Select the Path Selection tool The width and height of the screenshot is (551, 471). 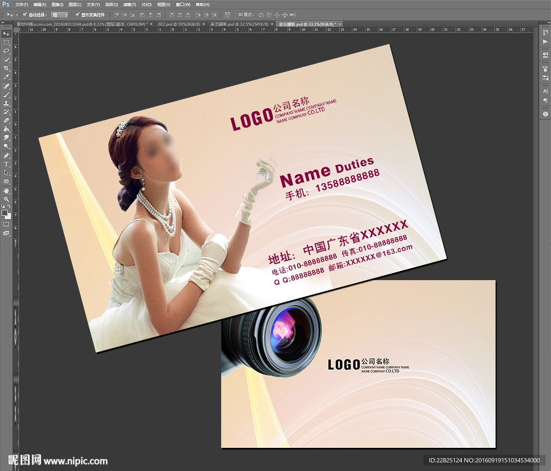6,173
